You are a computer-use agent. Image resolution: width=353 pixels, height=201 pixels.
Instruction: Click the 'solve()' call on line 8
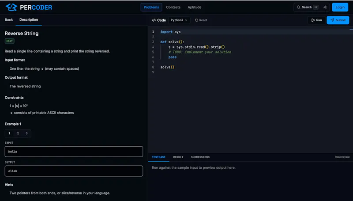point(167,67)
